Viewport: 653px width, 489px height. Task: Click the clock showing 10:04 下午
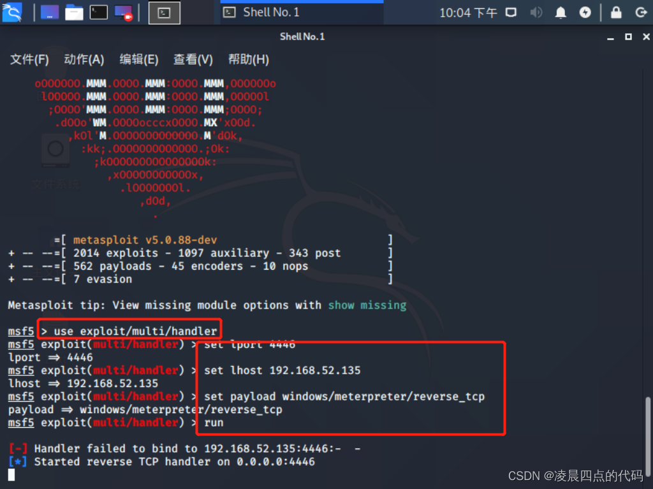coord(469,13)
